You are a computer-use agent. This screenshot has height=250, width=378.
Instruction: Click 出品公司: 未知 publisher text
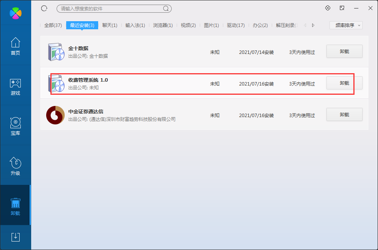[x=84, y=87]
